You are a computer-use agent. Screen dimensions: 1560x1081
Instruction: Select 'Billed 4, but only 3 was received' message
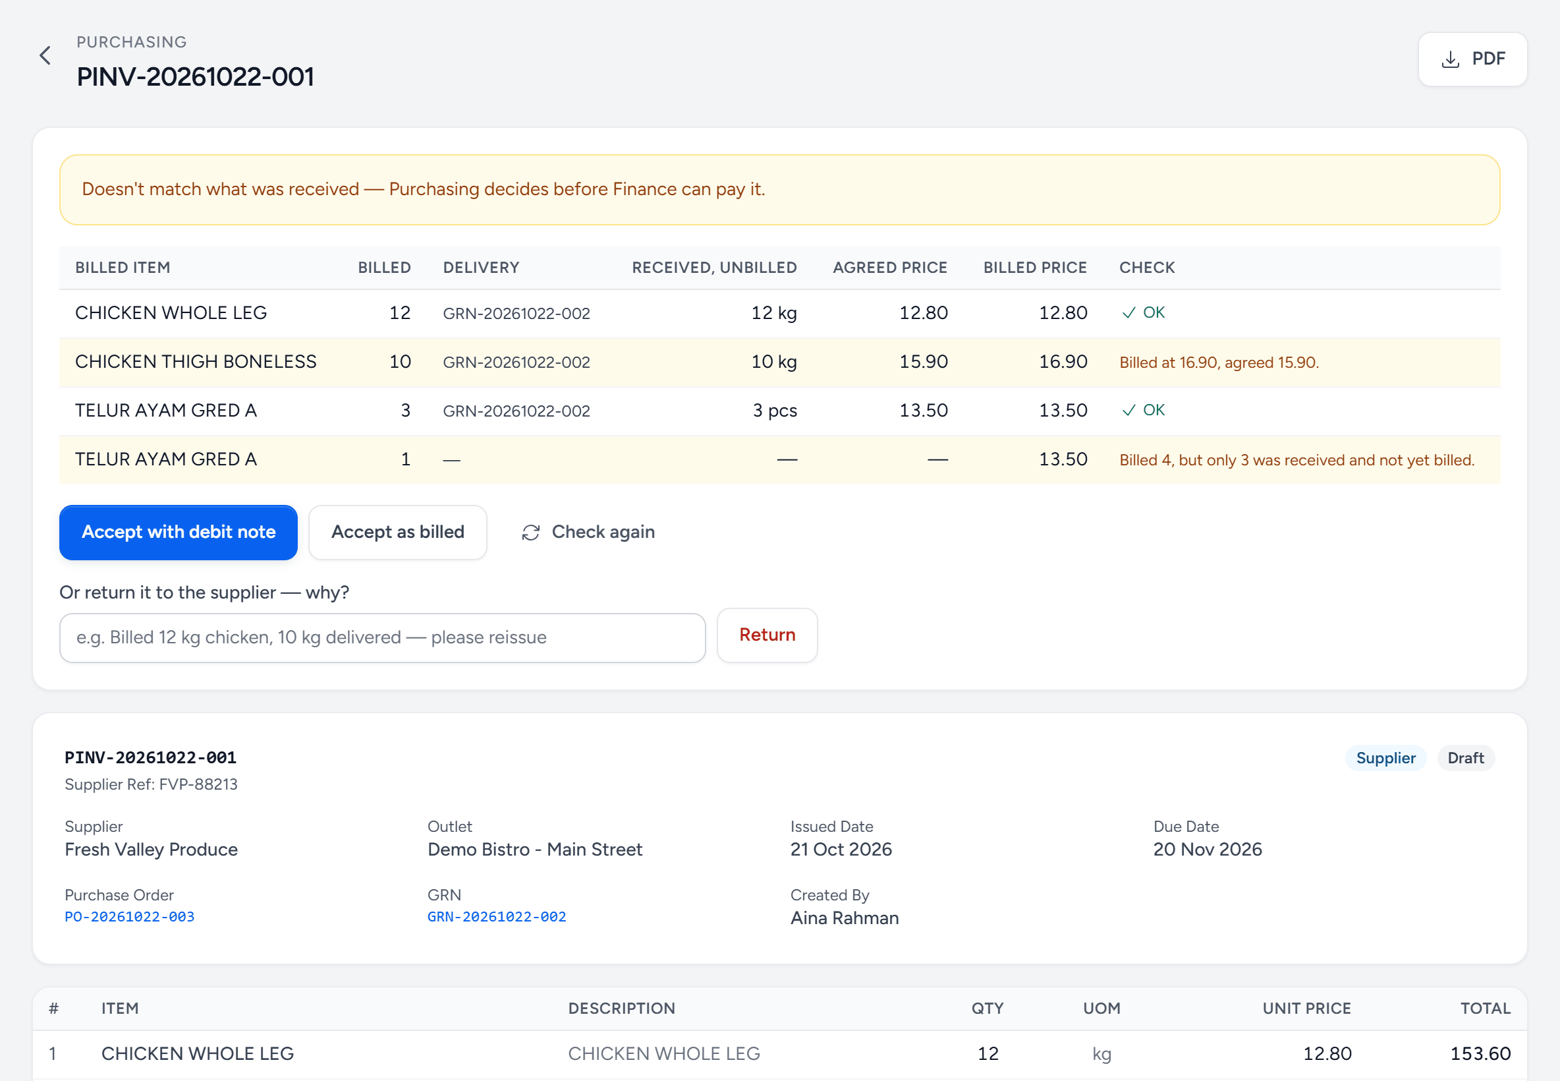pyautogui.click(x=1296, y=460)
